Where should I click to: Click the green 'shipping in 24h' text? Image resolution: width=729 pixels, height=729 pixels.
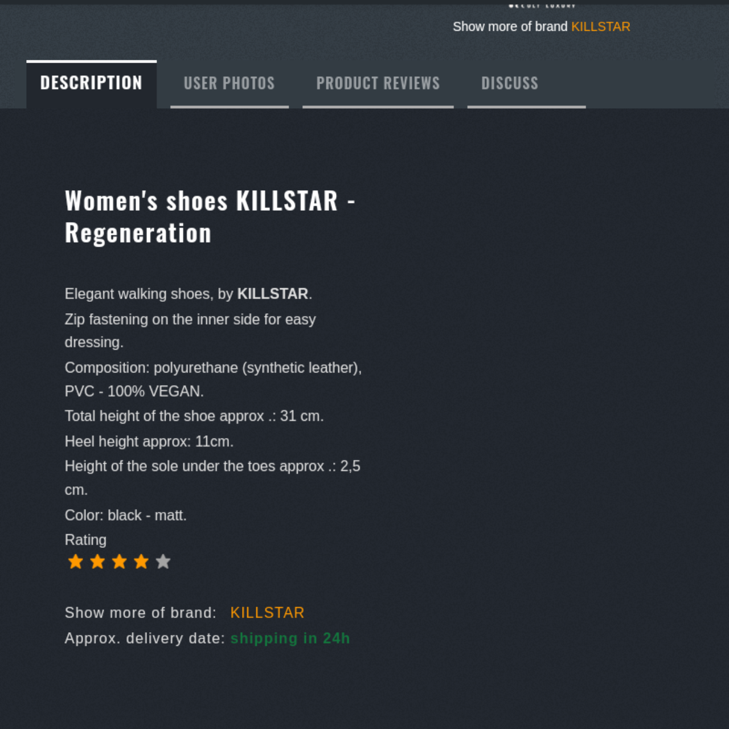pos(290,638)
